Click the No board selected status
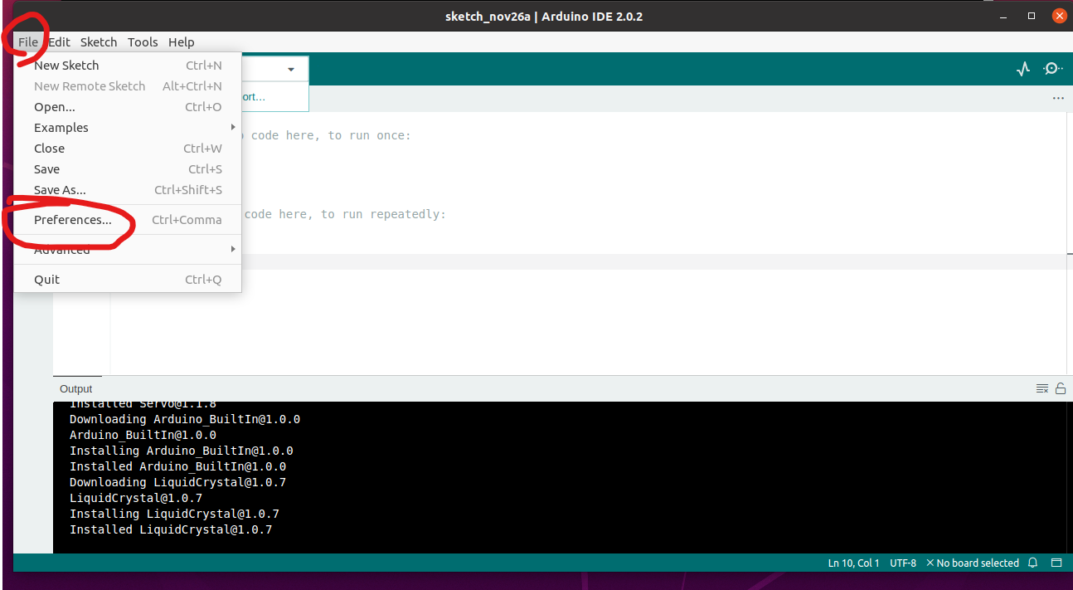 click(978, 563)
